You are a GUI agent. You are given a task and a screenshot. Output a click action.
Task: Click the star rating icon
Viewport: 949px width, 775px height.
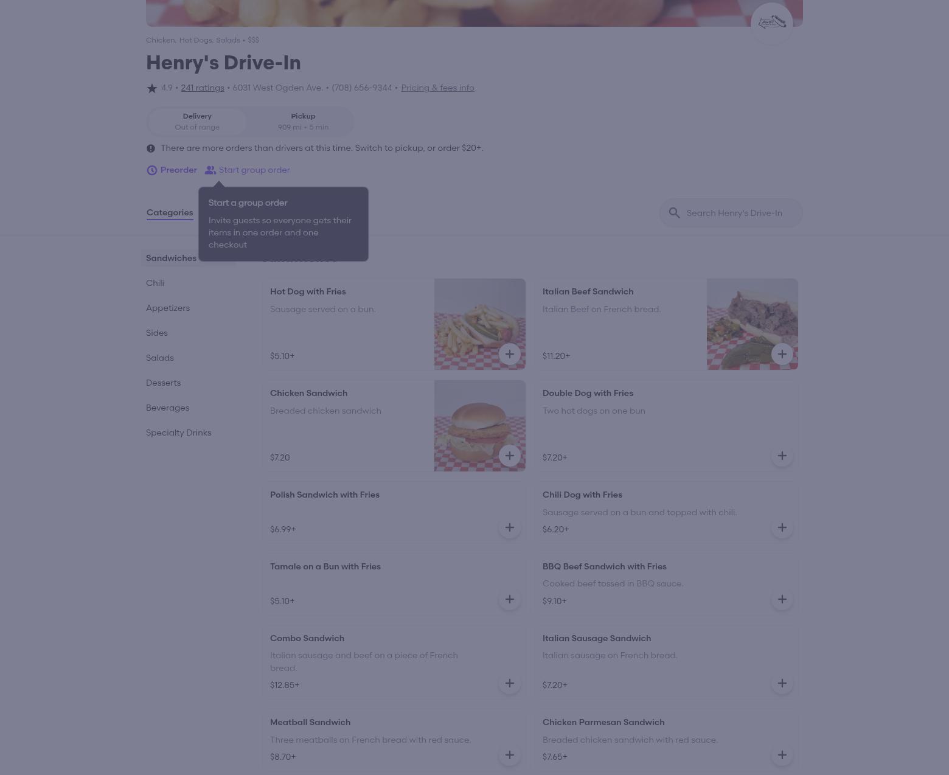point(152,88)
